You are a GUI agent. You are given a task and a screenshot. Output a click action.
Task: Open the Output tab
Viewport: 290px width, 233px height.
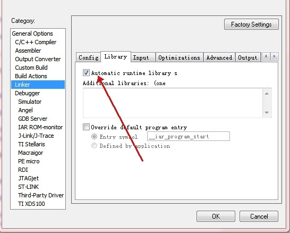[248, 57]
